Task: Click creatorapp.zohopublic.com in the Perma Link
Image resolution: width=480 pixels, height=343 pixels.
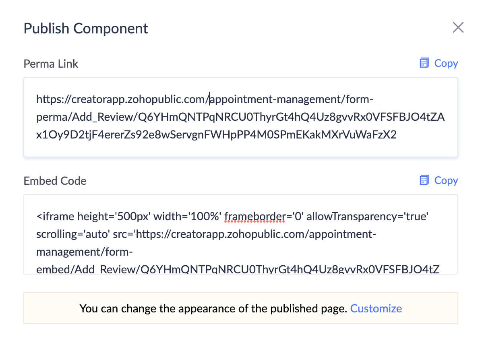Action: click(134, 99)
